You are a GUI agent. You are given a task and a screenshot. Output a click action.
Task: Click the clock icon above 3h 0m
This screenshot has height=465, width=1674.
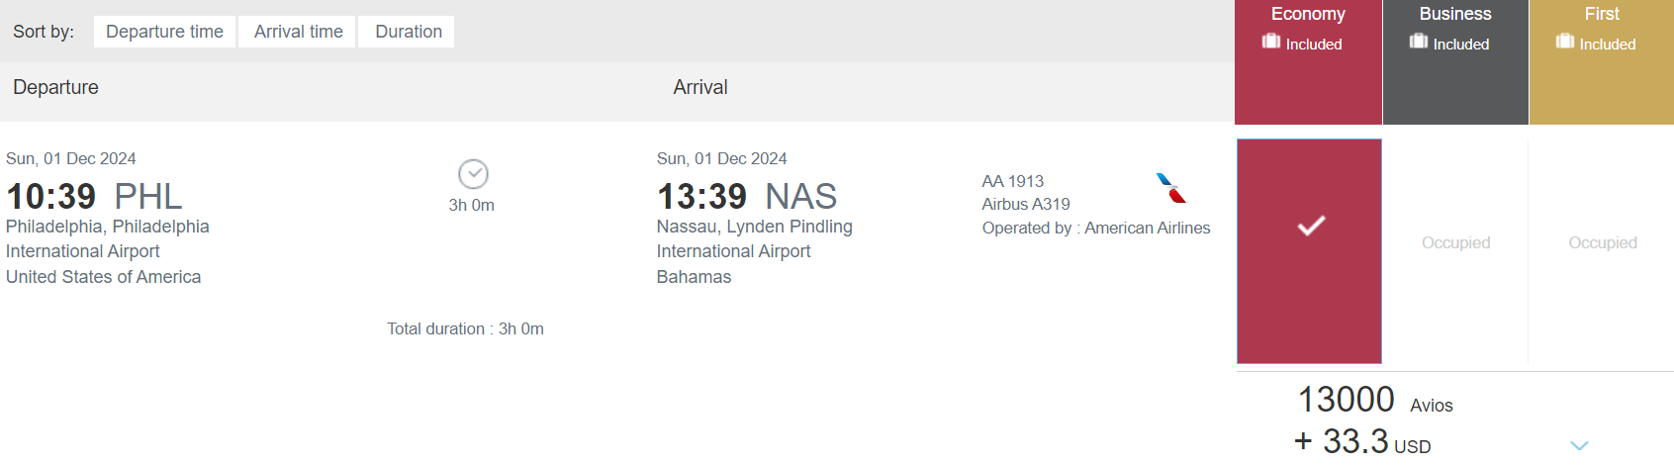pos(473,174)
